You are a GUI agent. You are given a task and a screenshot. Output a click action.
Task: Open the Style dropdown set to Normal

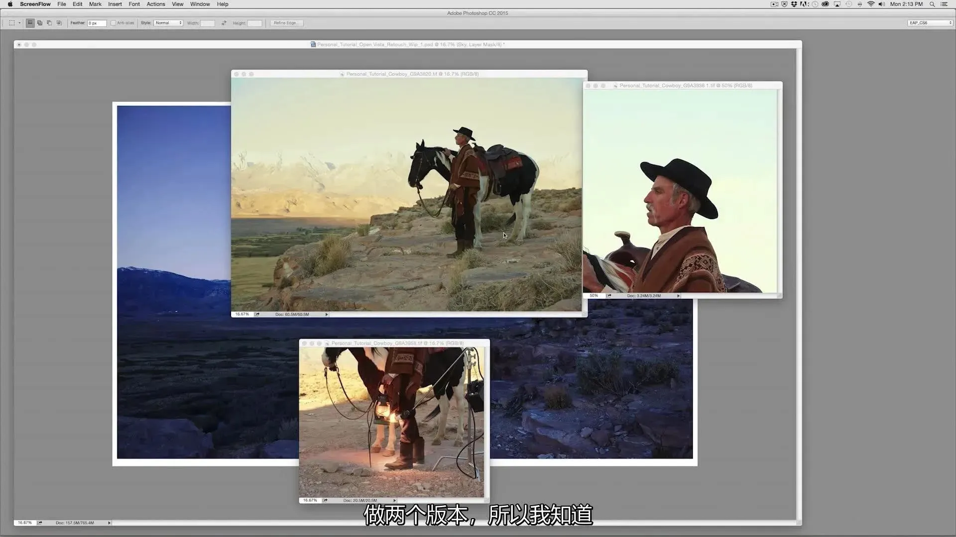168,23
